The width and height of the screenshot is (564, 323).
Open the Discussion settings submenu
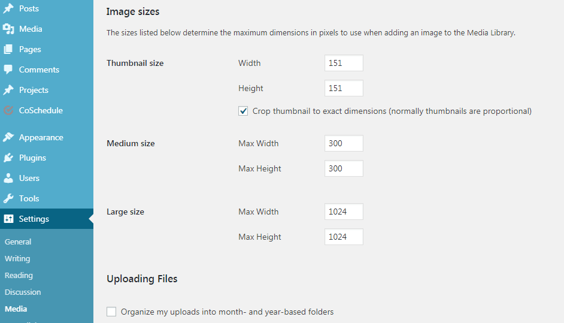[x=23, y=292]
